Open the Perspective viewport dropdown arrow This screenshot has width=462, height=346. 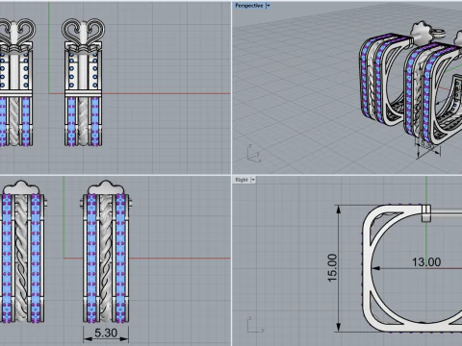click(269, 6)
